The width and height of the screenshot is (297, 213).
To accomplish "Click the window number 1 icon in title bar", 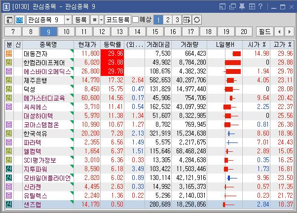I will (x=6, y=7).
